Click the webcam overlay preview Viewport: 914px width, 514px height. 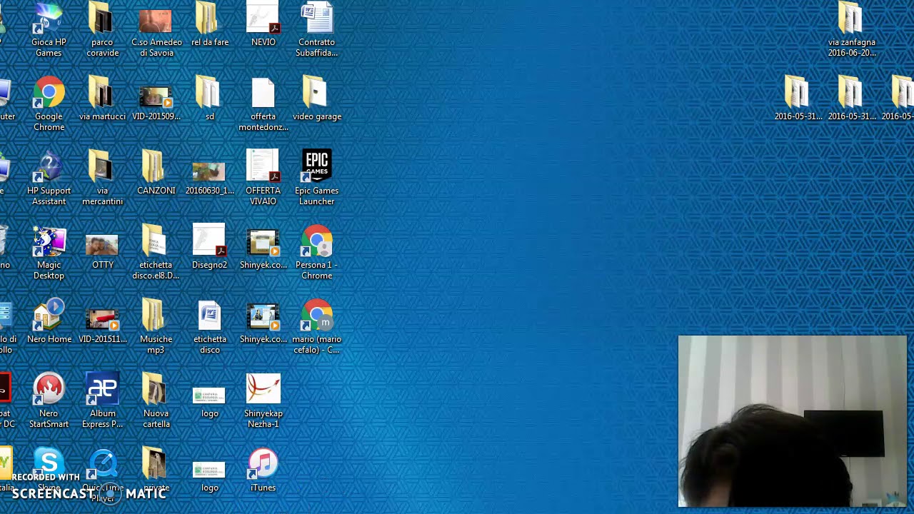pos(792,421)
